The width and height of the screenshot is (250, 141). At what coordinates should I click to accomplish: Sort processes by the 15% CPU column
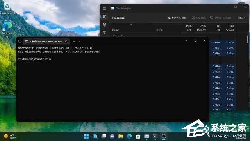pos(188,28)
